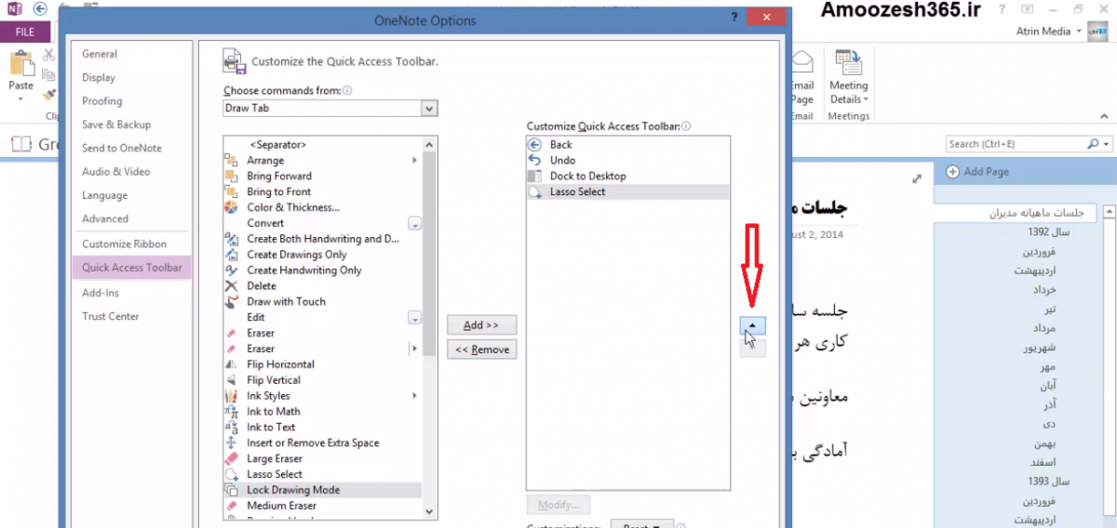This screenshot has width=1117, height=528.
Task: Select the Bring Forward command icon
Action: (x=231, y=176)
